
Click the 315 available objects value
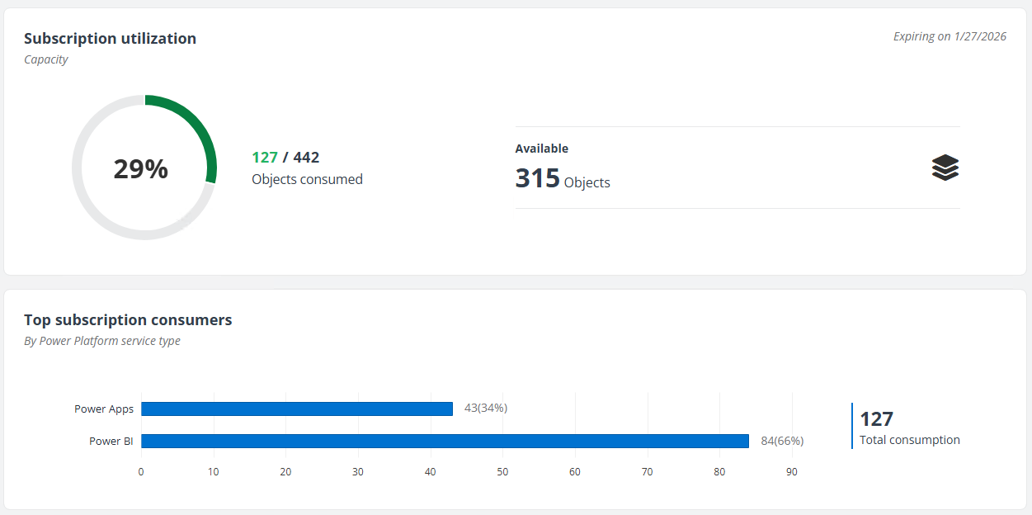pos(538,178)
